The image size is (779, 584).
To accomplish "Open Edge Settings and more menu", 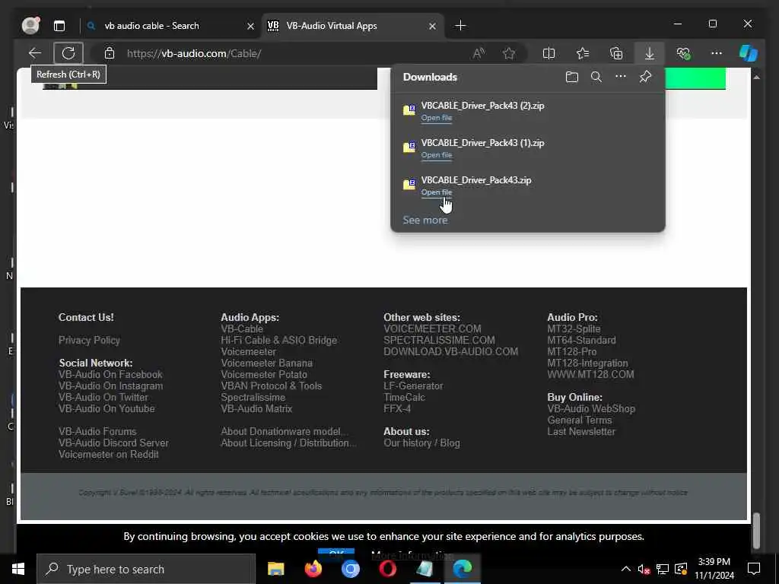I will 716,53.
